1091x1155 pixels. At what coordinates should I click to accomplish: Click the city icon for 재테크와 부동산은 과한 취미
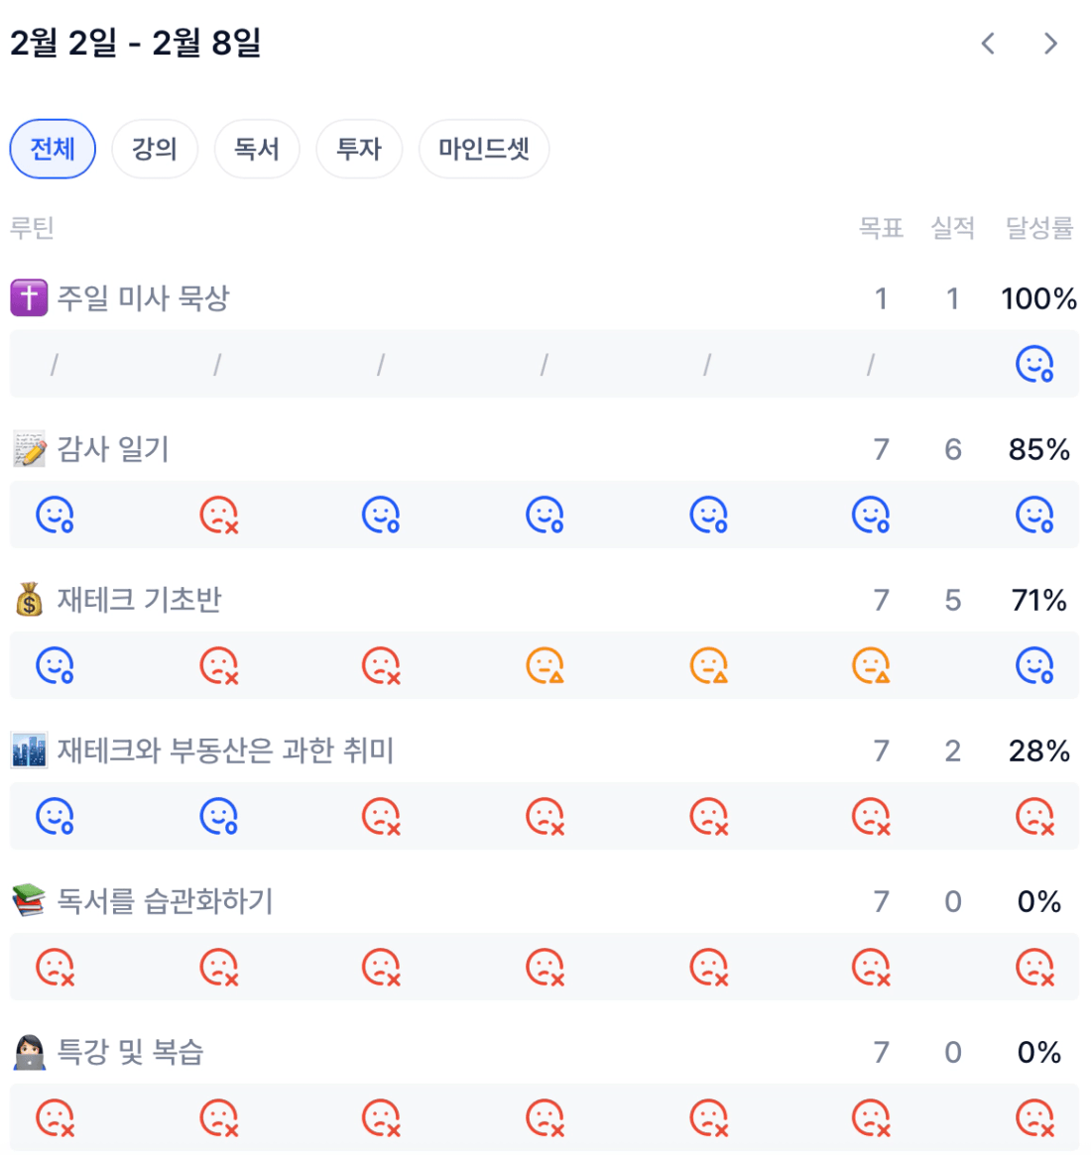pos(29,751)
